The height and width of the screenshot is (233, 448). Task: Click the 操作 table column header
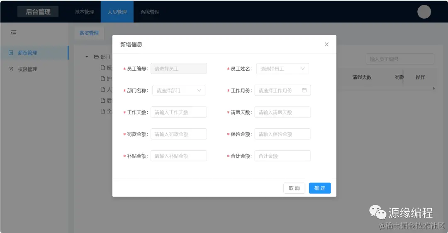point(420,77)
